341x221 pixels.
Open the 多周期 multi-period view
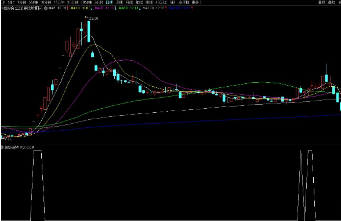[184, 2]
